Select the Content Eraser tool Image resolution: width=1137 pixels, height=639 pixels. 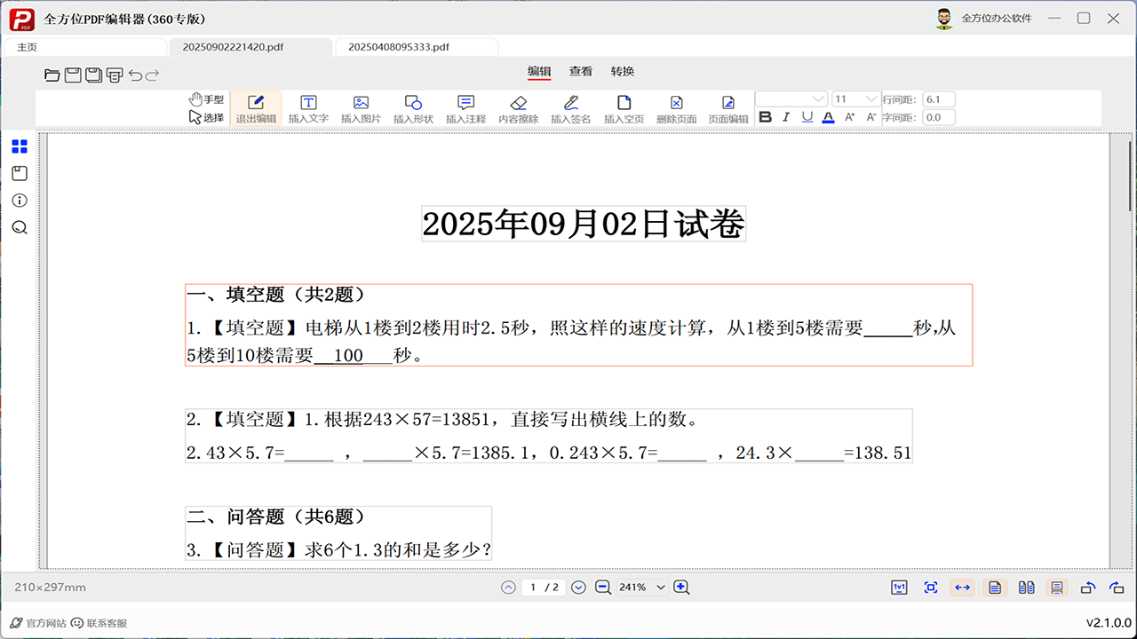click(x=519, y=107)
